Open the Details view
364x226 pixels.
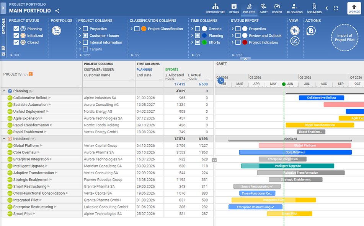point(234,8)
